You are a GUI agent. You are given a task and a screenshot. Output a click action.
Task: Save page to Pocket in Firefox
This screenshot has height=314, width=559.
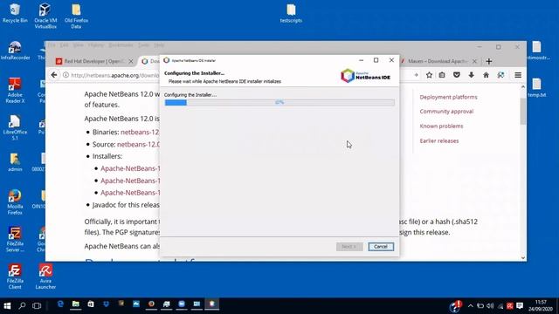point(456,75)
